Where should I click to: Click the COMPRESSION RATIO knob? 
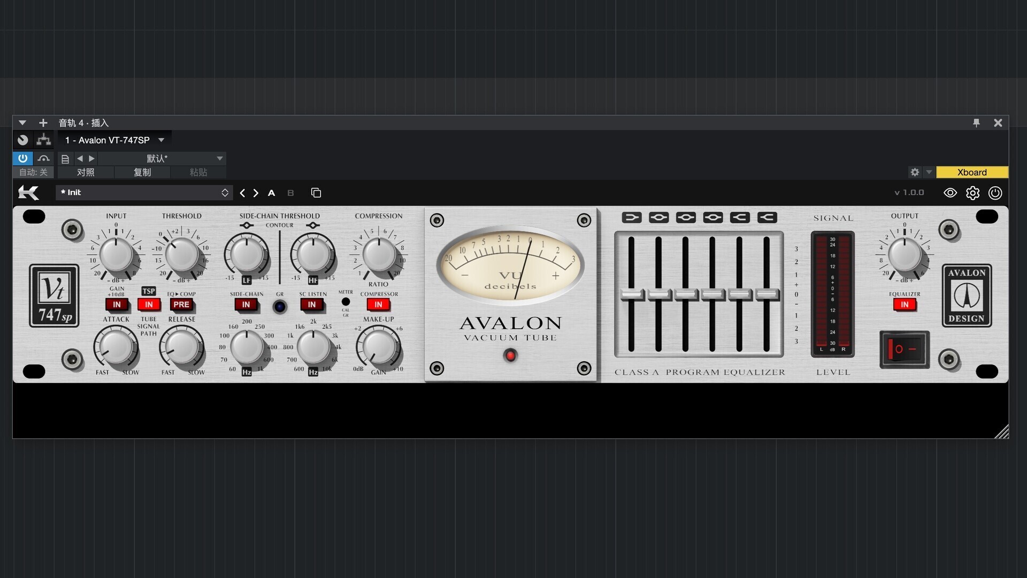(379, 255)
